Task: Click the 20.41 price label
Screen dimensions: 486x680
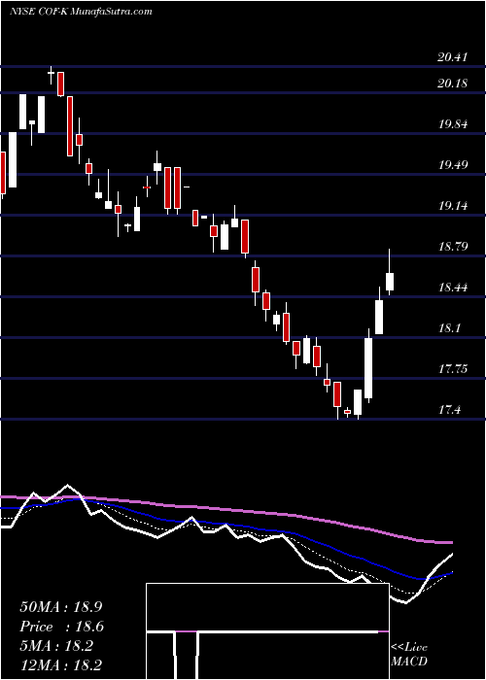Action: [453, 57]
